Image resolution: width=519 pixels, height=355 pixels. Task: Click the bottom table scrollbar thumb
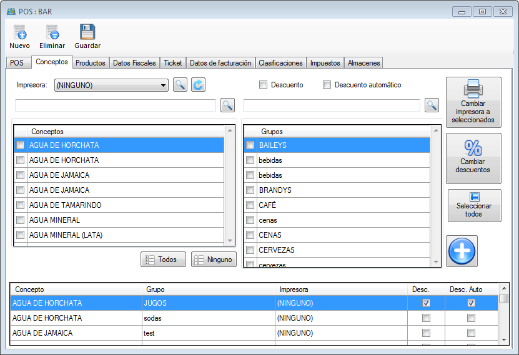pyautogui.click(x=504, y=298)
